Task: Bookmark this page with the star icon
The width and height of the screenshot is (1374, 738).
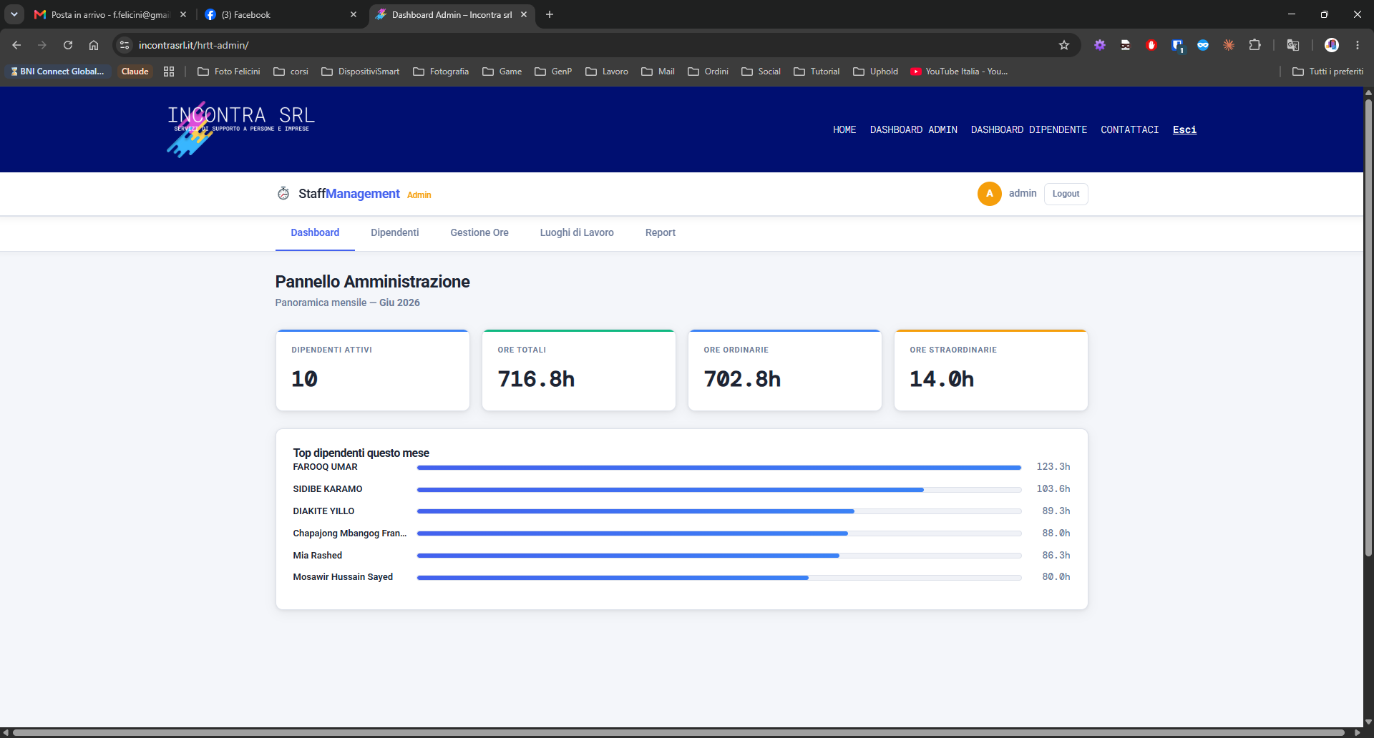Action: [x=1064, y=45]
